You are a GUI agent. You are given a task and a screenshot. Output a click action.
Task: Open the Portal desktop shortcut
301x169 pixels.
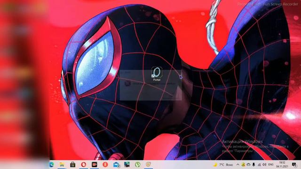[x=157, y=74]
